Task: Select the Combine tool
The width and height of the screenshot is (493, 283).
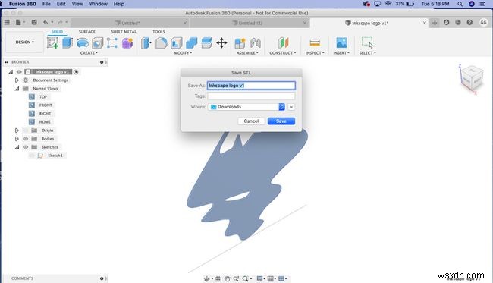Action: point(191,43)
